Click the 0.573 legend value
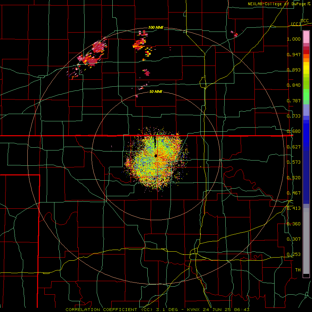312x312 pixels. tap(294, 162)
